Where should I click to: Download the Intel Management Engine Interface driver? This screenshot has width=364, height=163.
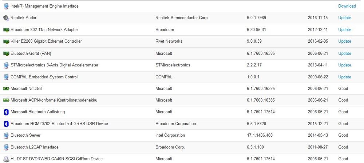click(x=347, y=6)
